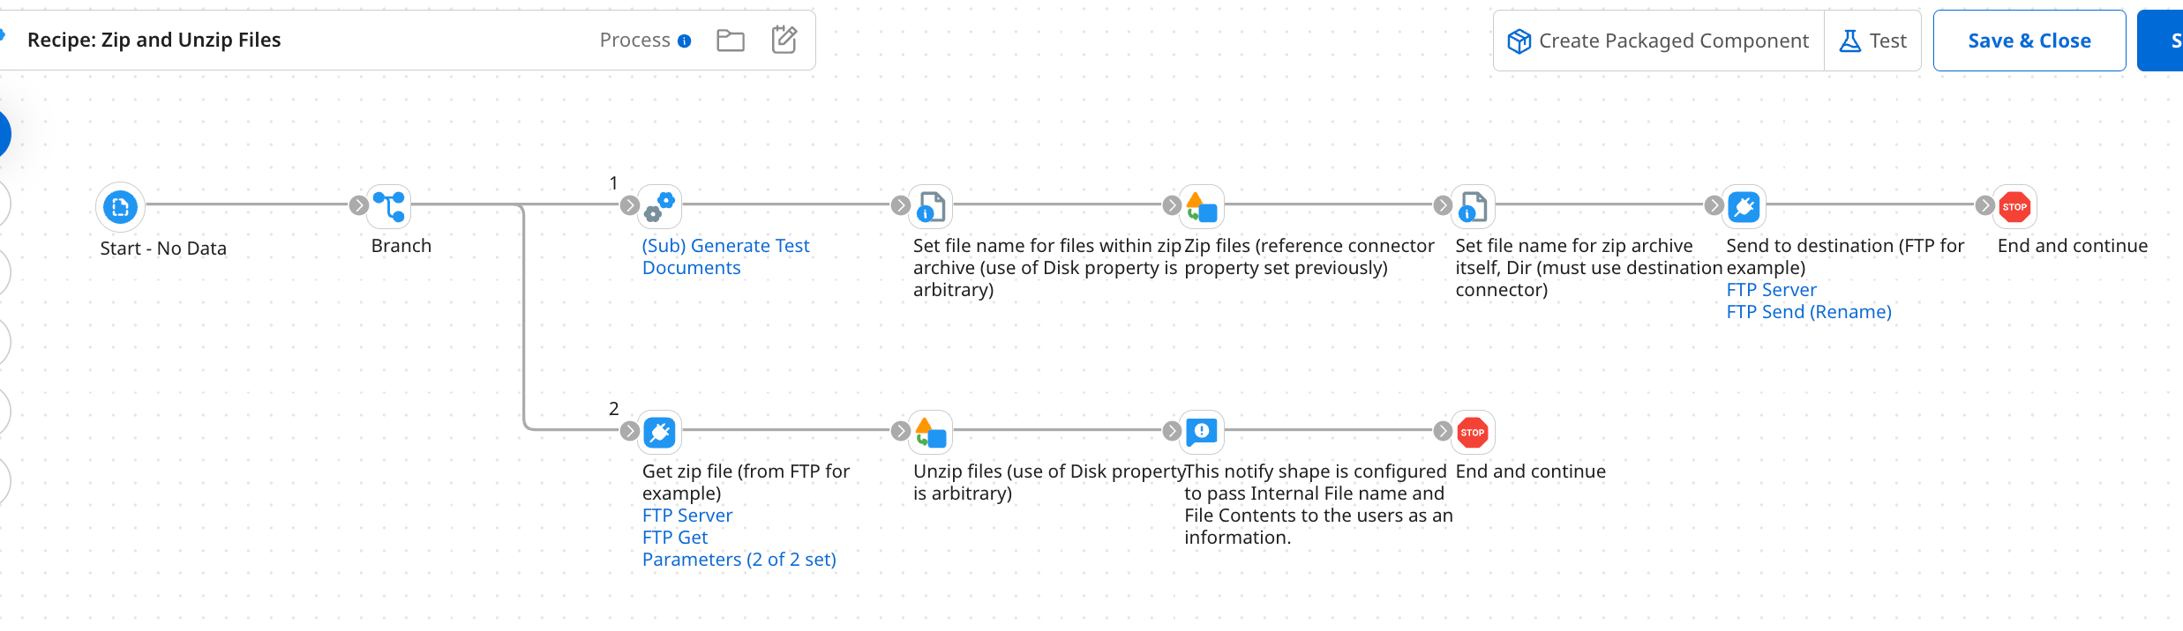
Task: Select the Unzip files data process shape
Action: click(931, 432)
